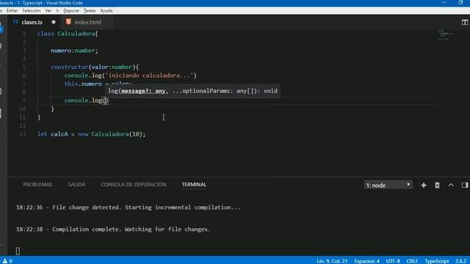Click 'constructor(valor:number){' line
This screenshot has height=264, width=470.
pyautogui.click(x=95, y=67)
